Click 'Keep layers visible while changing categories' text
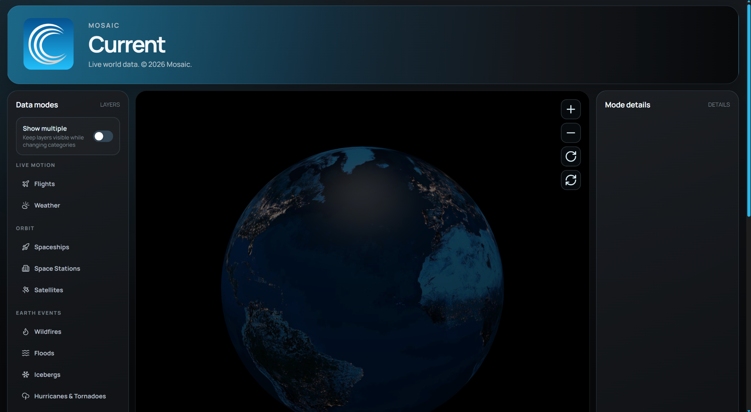 coord(53,141)
